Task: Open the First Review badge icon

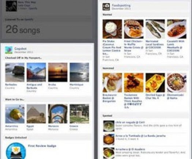Action: point(16,151)
